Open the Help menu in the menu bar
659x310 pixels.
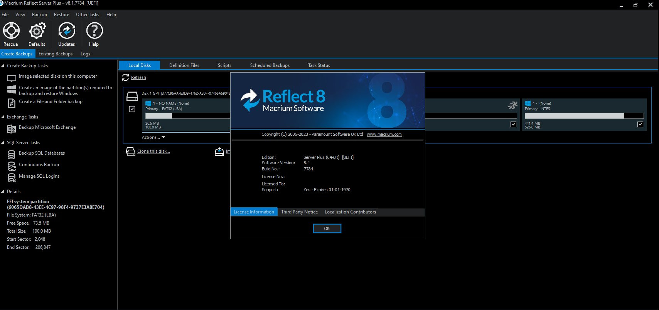111,15
